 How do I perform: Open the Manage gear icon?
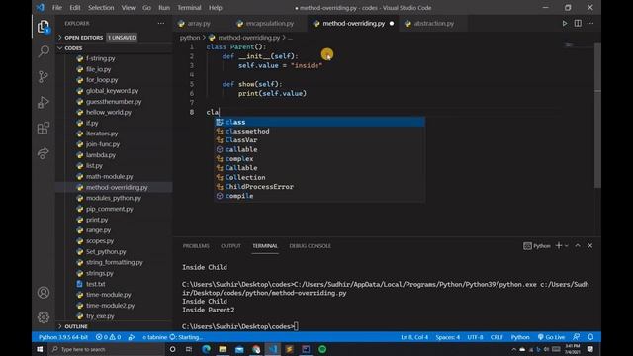click(x=44, y=317)
